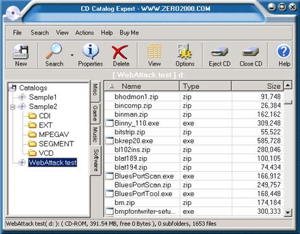Viewport: 300px width, 234px height.
Task: Open the Properties info icon
Action: click(91, 51)
